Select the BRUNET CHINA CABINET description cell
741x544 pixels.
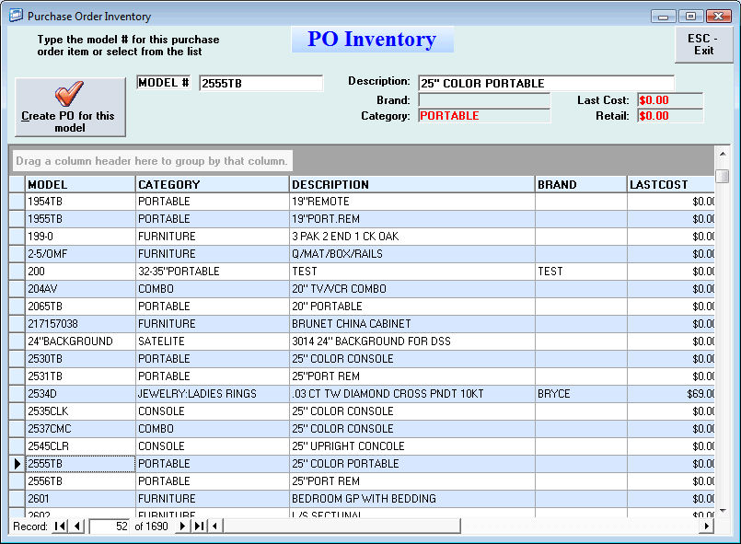[411, 324]
